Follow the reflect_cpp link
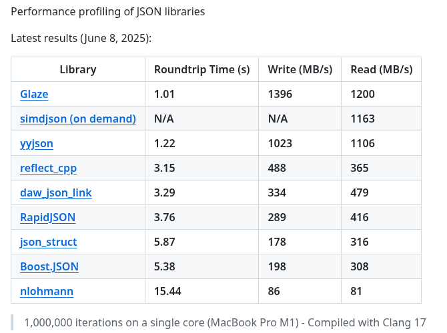This screenshot has height=333, width=447. coord(49,168)
